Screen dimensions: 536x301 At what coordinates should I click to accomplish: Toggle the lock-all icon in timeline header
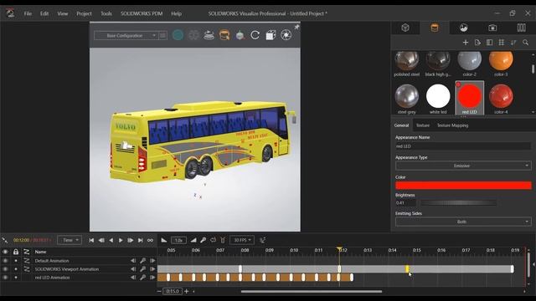click(16, 252)
